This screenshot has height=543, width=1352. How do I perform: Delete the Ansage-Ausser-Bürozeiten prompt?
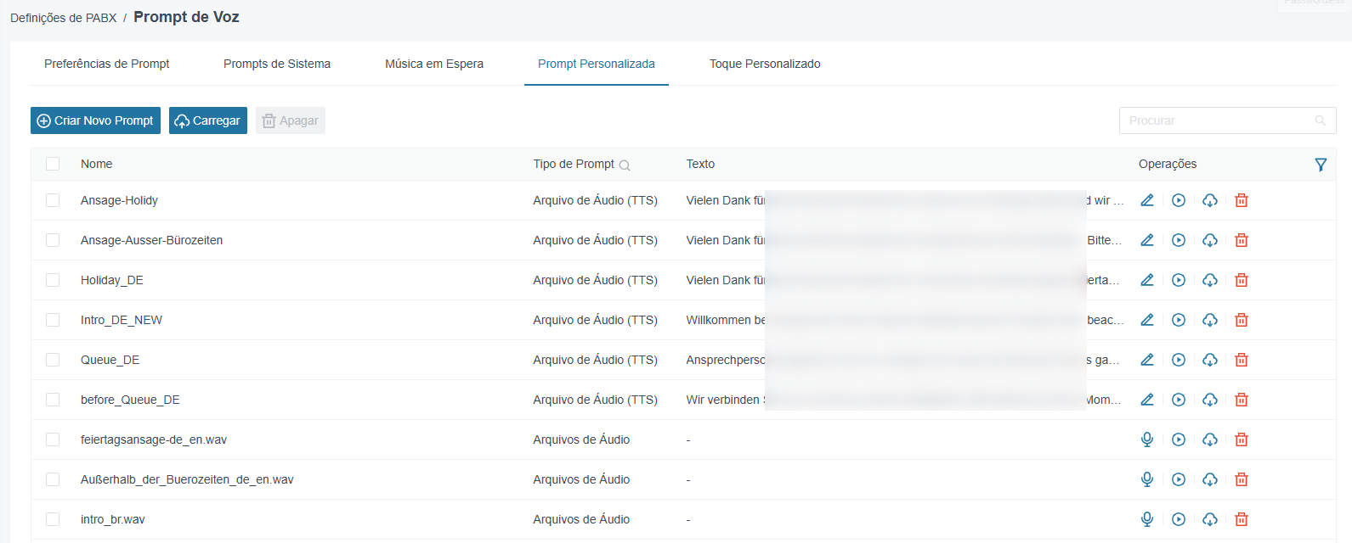click(x=1242, y=240)
